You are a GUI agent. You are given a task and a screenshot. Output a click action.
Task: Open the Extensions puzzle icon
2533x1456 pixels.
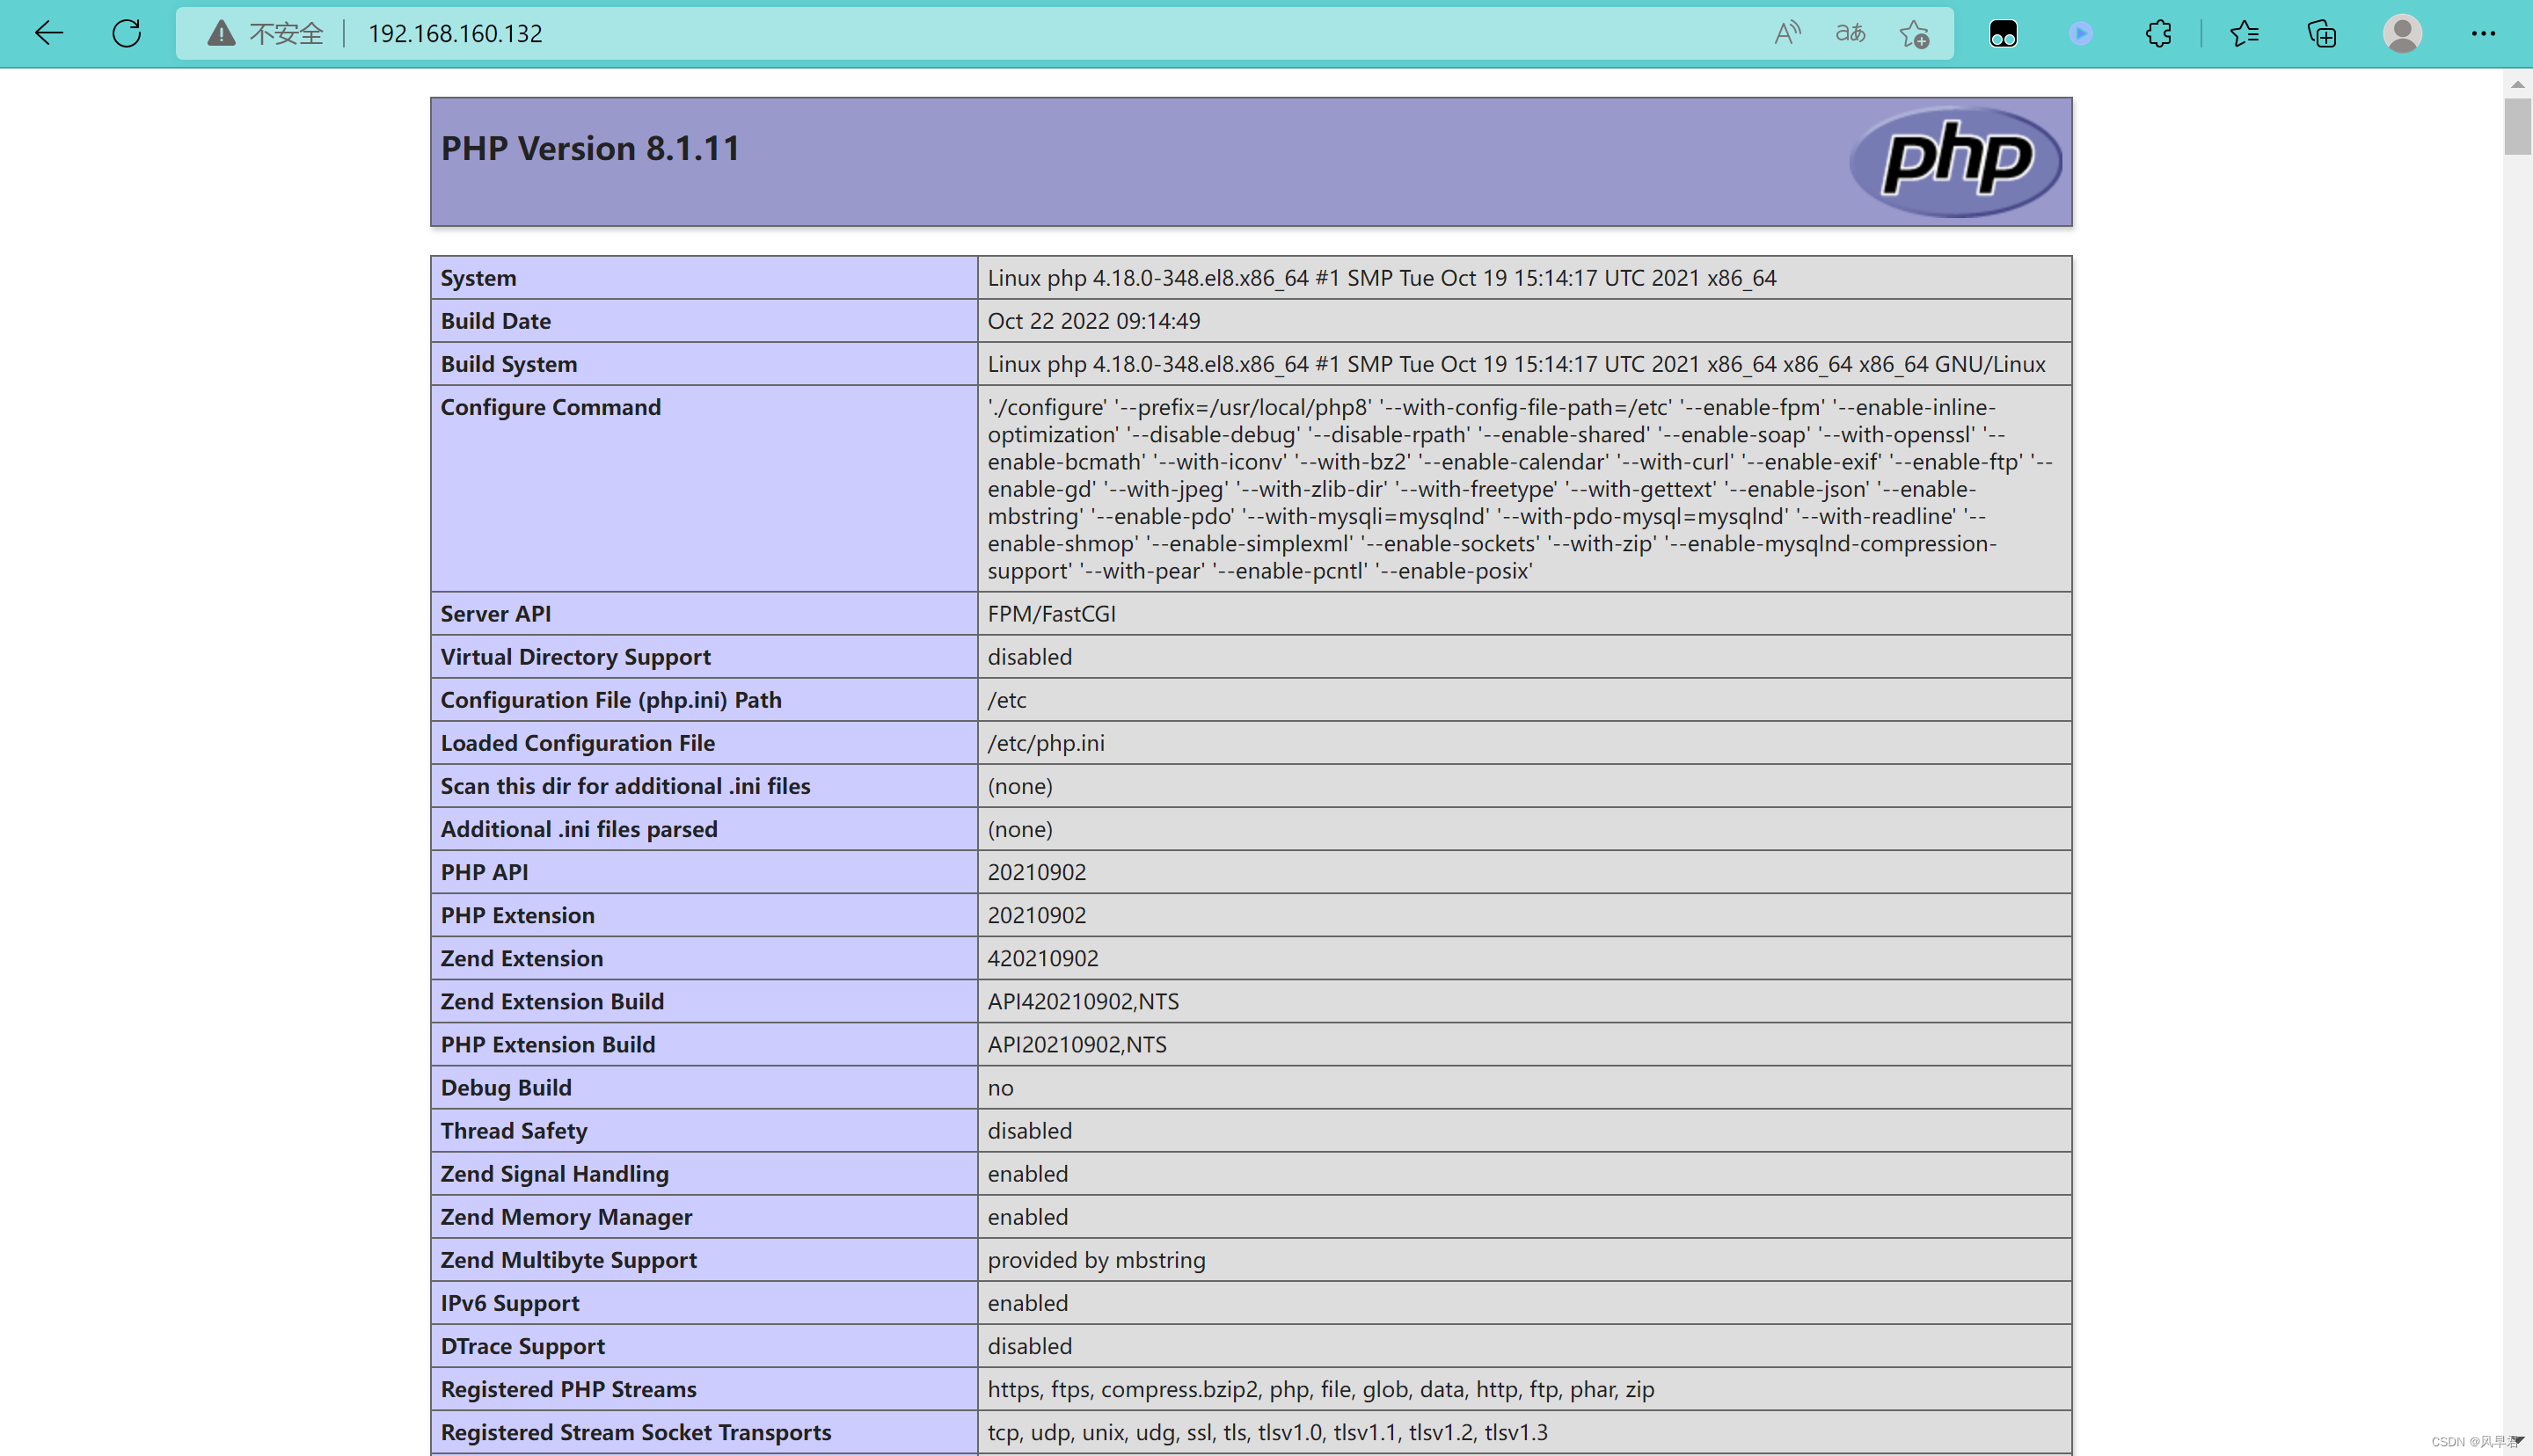coord(2159,33)
